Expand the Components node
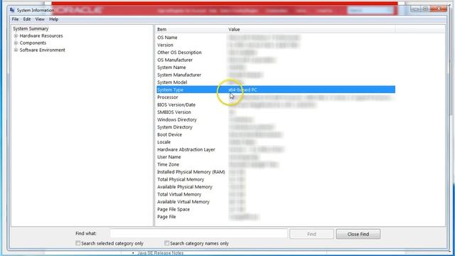The image size is (455, 256). (x=16, y=43)
